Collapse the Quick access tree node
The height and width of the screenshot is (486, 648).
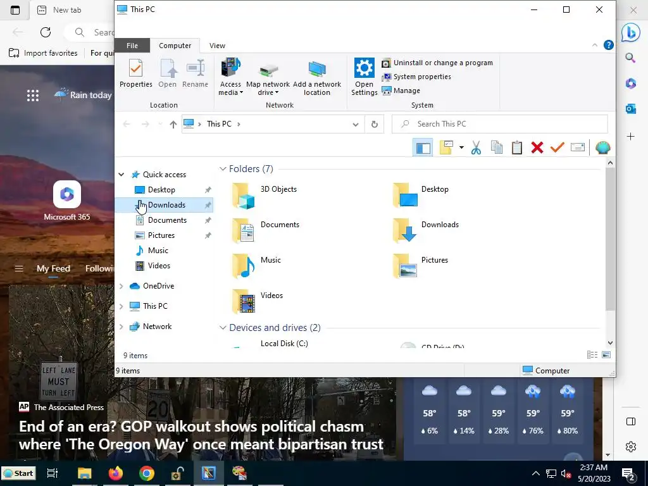[121, 175]
